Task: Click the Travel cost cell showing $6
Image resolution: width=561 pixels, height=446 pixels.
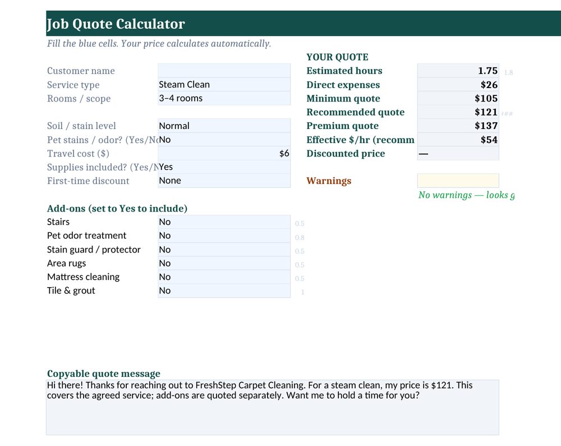Action: click(224, 154)
